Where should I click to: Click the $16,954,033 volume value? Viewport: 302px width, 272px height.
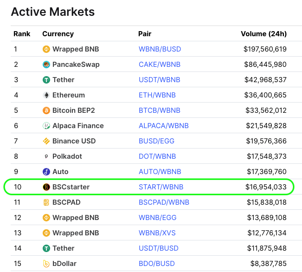(x=266, y=187)
